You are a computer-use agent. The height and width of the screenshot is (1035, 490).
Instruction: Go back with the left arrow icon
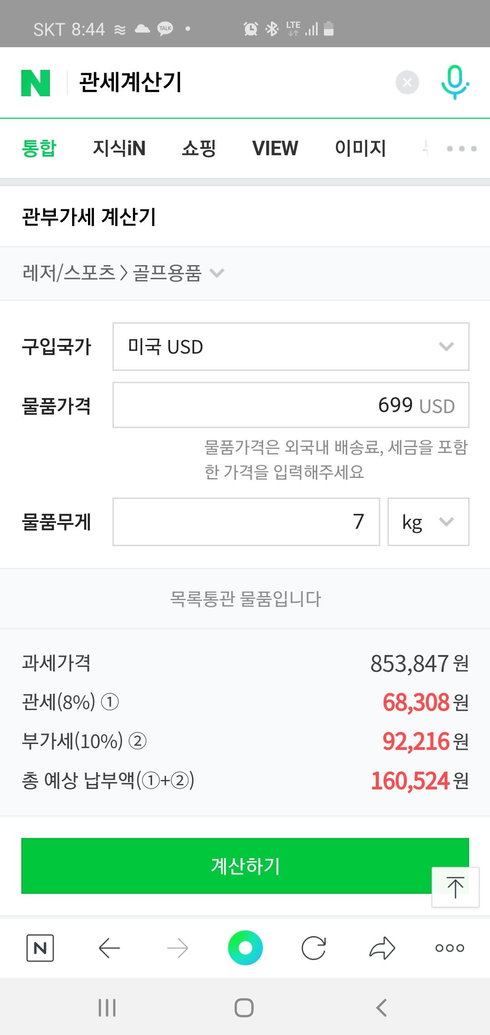tap(109, 948)
